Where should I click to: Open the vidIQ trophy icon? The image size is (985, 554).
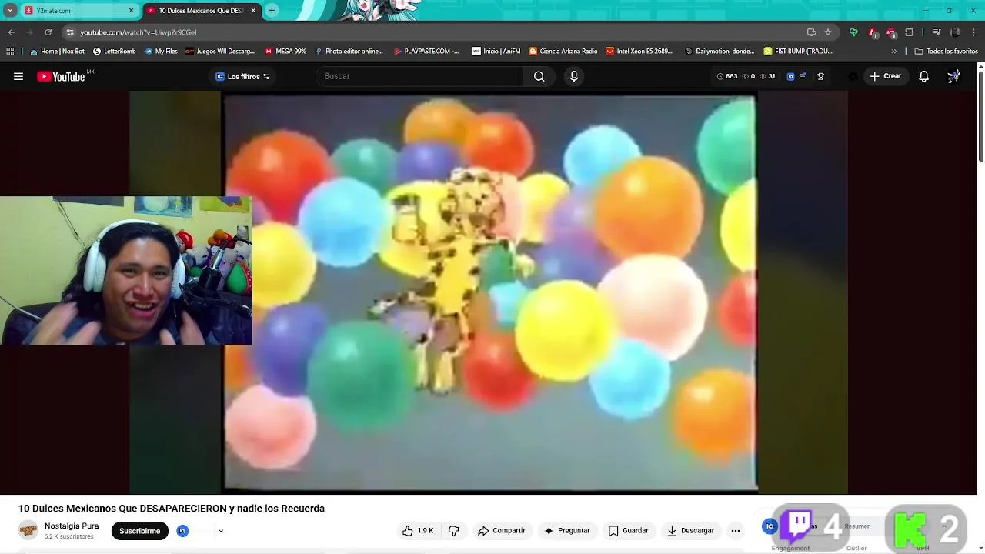[x=821, y=76]
